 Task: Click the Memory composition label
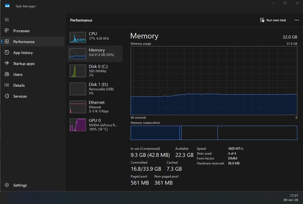145,123
